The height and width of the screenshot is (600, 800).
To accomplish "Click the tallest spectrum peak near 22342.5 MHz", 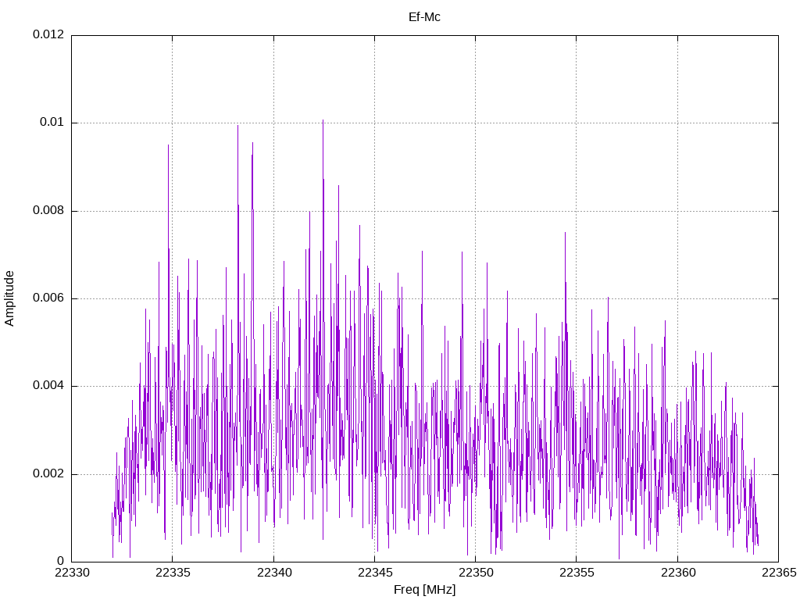I will [323, 121].
